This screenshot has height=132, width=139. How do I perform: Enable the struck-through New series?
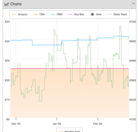[x=96, y=14]
